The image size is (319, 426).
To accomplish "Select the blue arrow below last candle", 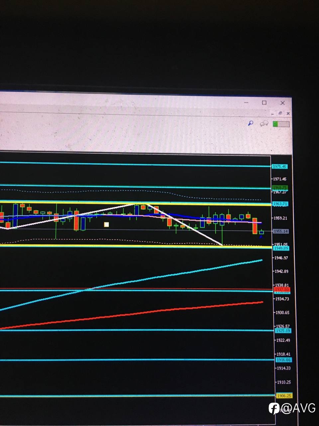I will click(261, 237).
